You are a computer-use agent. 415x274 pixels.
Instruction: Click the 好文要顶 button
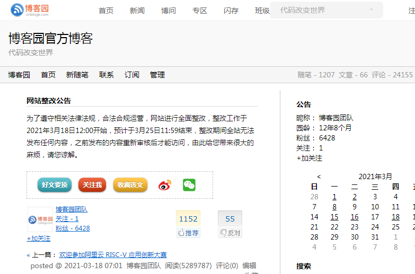[55, 185]
